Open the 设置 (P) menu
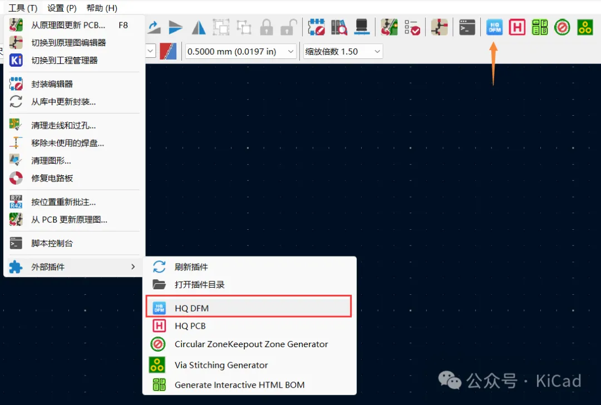601x405 pixels. point(62,8)
